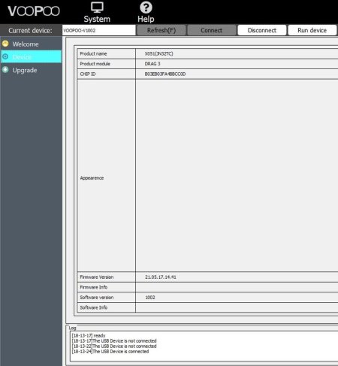Open the System monitor icon

[97, 8]
